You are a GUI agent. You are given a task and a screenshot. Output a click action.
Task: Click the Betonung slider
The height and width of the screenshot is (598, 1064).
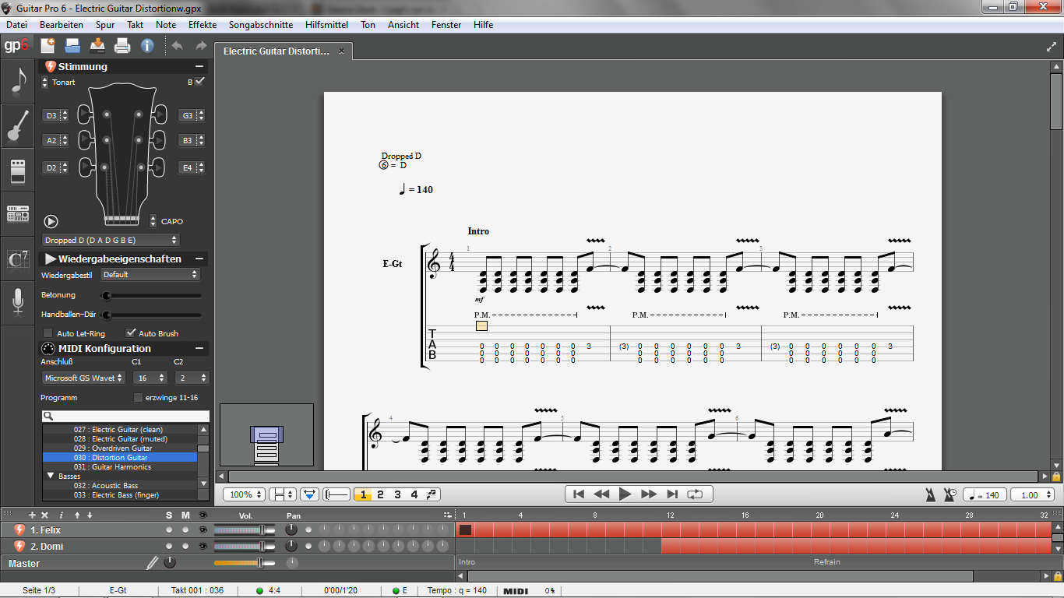pyautogui.click(x=152, y=296)
